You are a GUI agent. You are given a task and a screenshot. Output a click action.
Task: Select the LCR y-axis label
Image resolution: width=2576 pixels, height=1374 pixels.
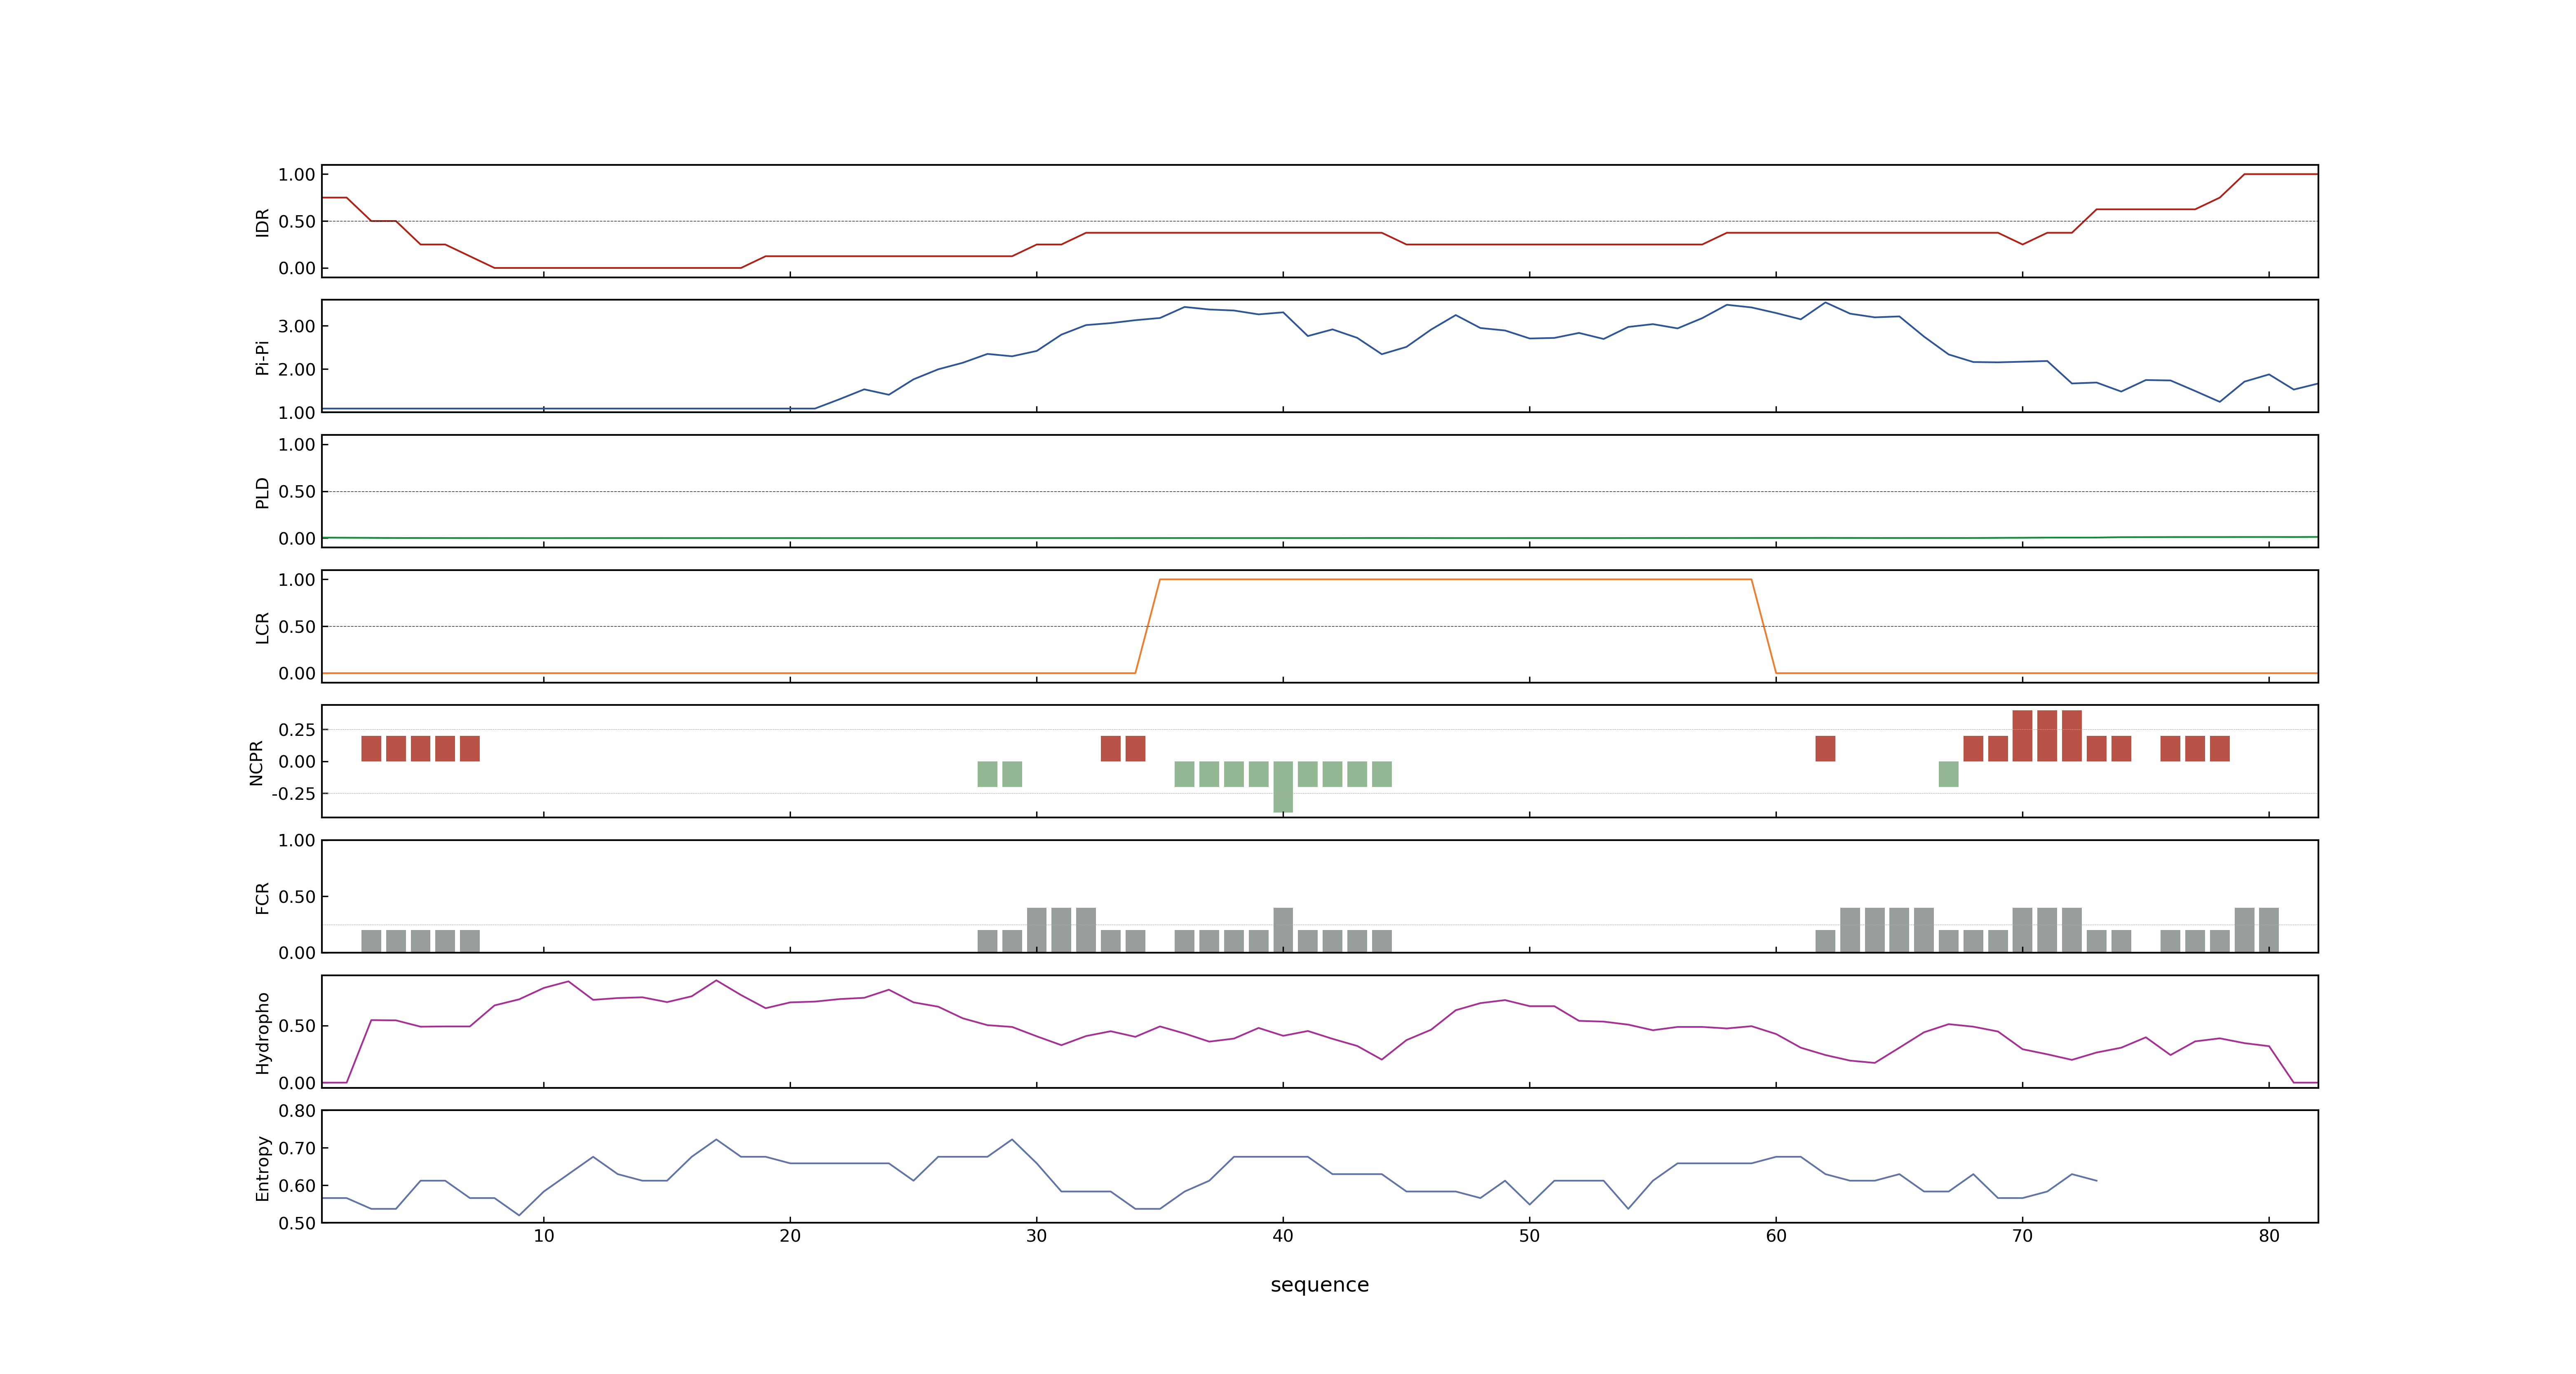[262, 627]
